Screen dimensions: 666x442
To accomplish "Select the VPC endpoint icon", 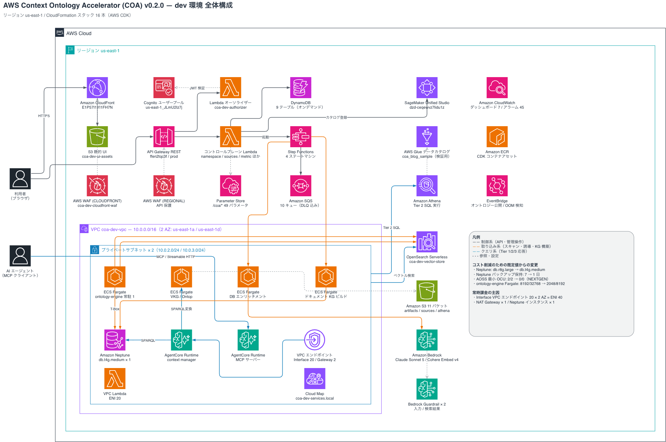I will click(315, 340).
